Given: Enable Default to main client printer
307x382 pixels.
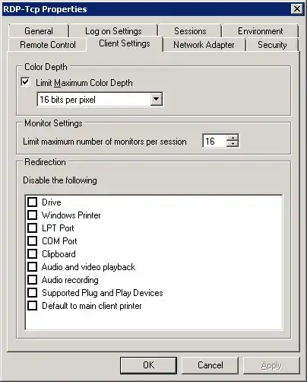Looking at the screenshot, I should (32, 306).
